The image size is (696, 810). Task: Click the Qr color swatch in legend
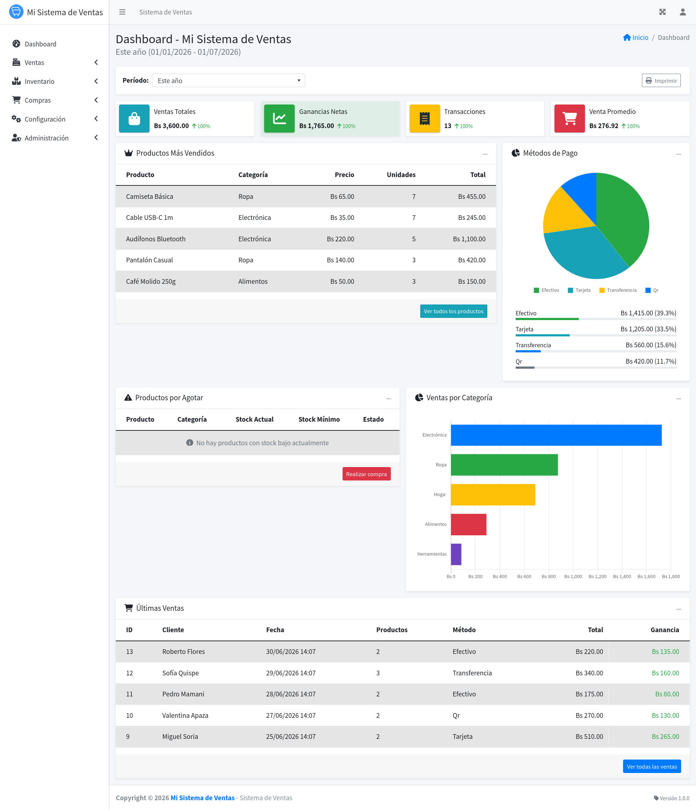648,290
